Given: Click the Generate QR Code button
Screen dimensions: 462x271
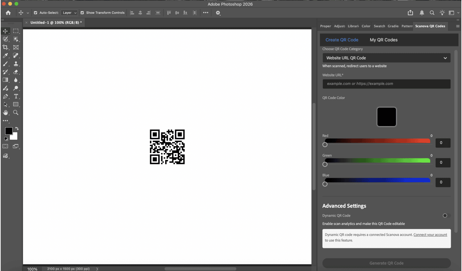Looking at the screenshot, I should (386, 263).
